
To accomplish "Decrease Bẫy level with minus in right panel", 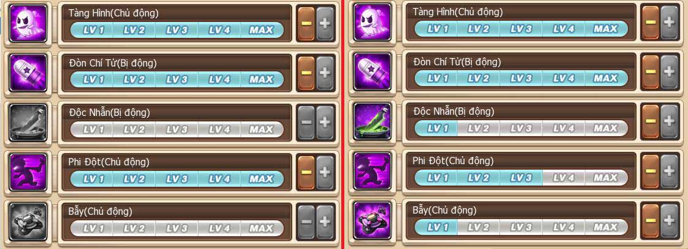I will (651, 221).
